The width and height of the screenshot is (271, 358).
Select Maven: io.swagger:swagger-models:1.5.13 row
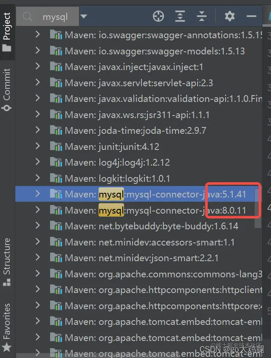click(138, 51)
